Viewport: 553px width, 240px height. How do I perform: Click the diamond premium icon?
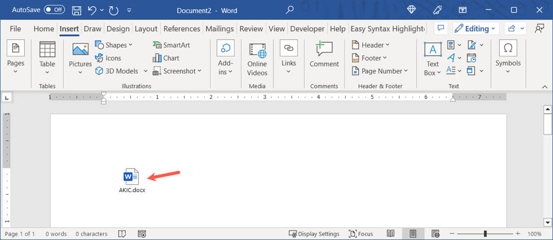pyautogui.click(x=411, y=10)
